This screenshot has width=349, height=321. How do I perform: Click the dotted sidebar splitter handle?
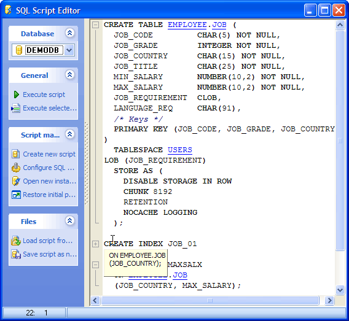pos(87,163)
